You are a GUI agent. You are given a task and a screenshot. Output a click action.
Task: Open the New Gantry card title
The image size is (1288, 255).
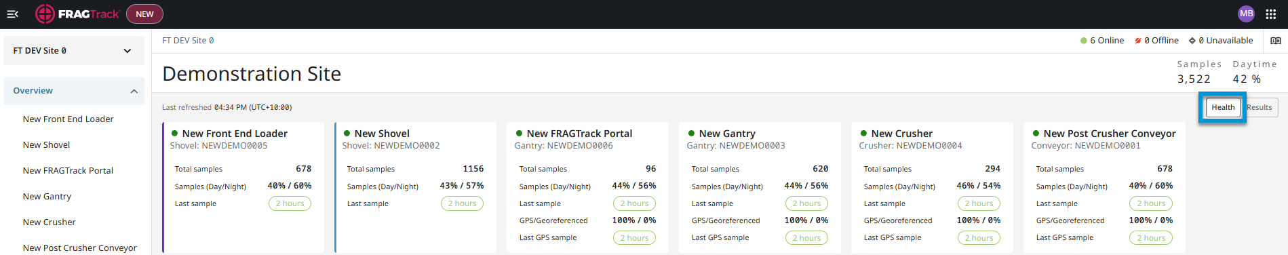click(727, 134)
